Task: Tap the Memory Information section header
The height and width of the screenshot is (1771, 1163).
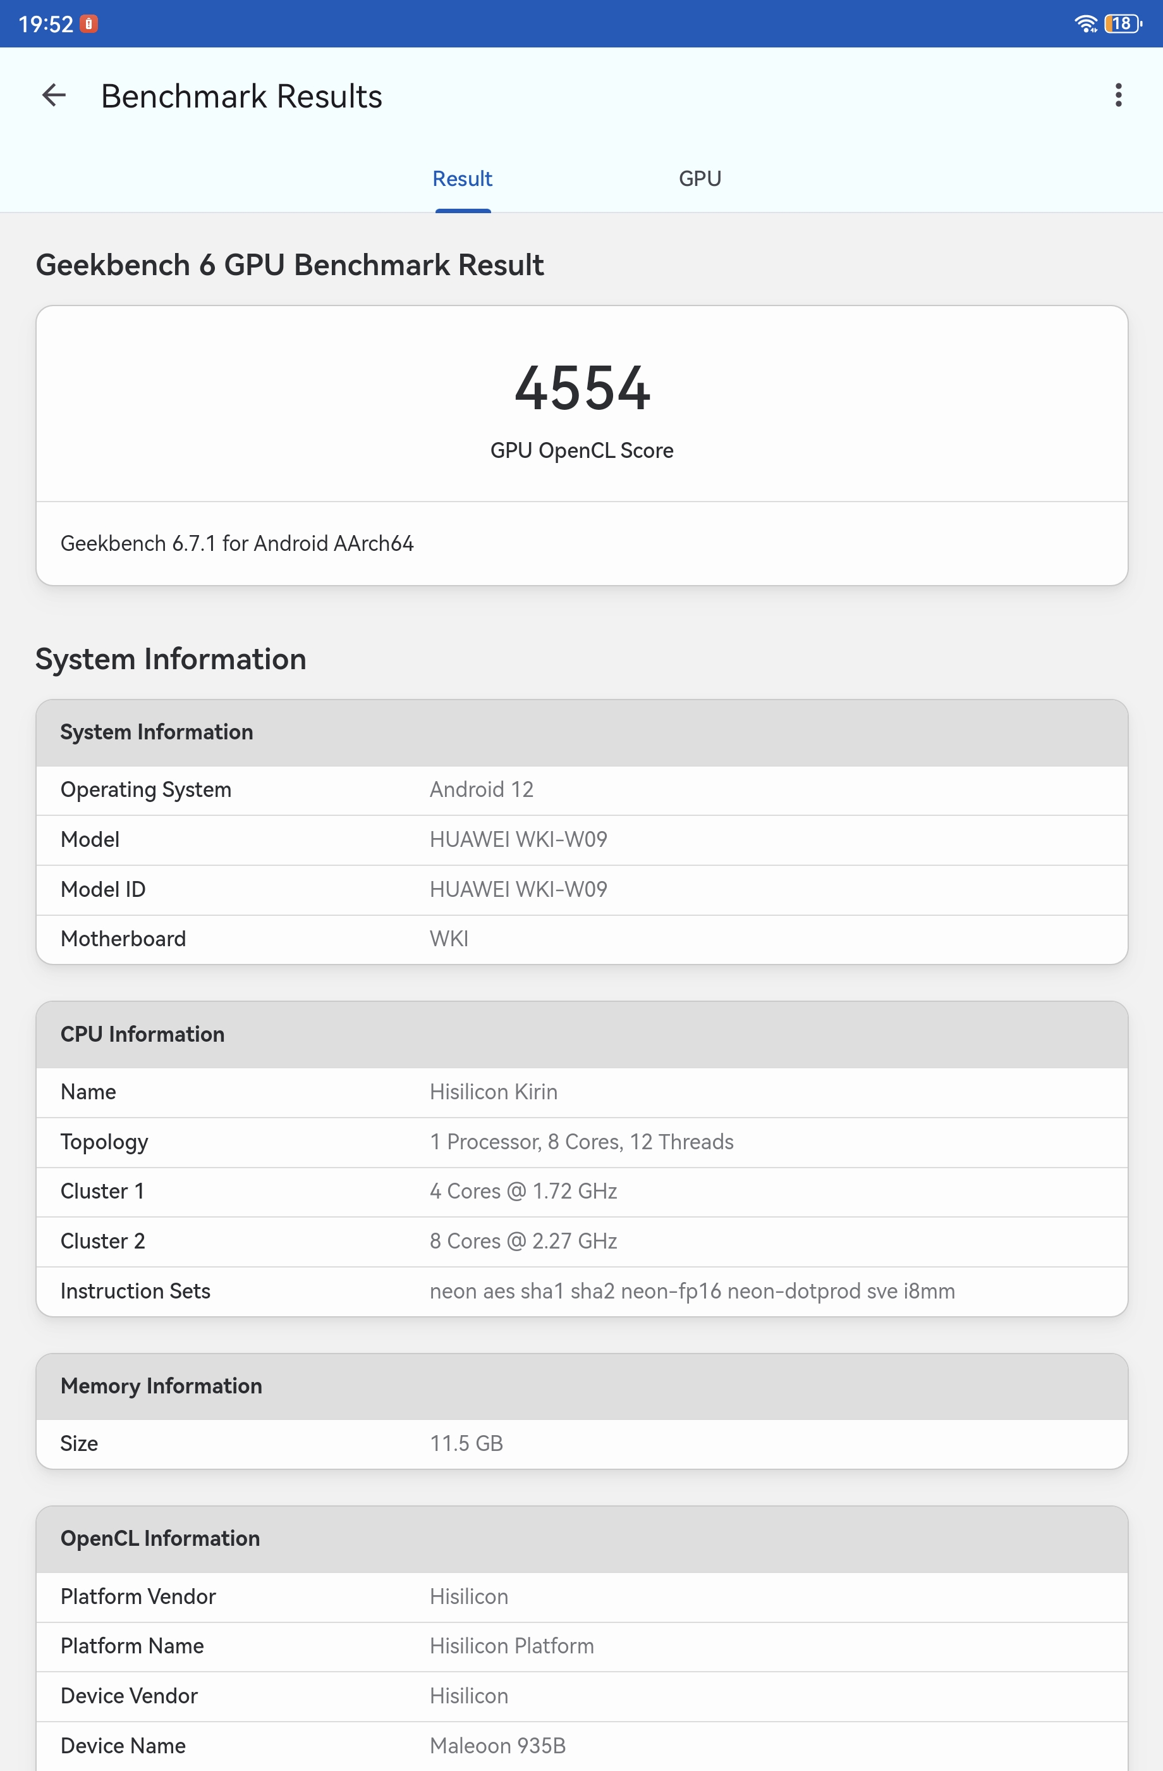Action: [581, 1386]
